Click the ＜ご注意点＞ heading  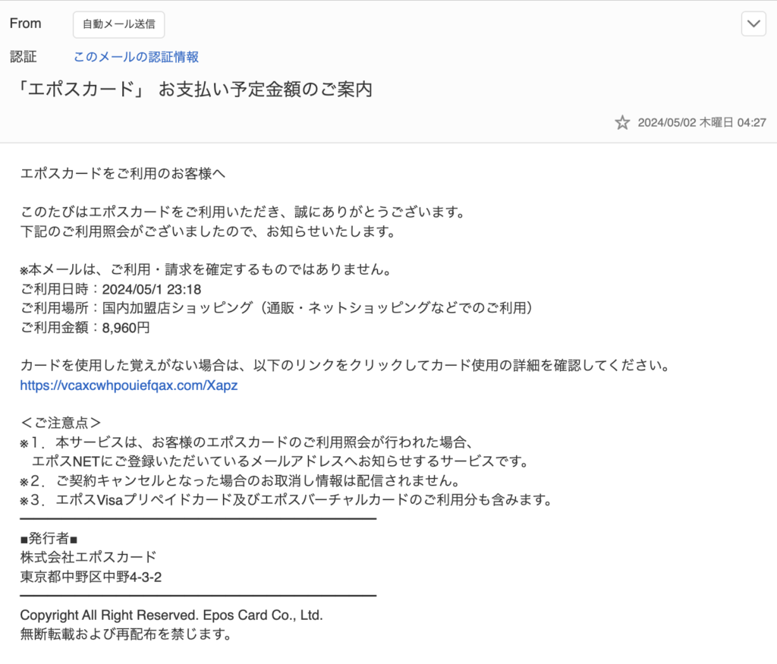click(x=61, y=423)
